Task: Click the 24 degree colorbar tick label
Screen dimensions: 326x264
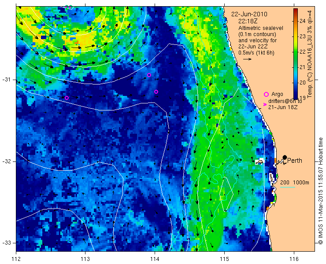Action: pyautogui.click(x=303, y=21)
